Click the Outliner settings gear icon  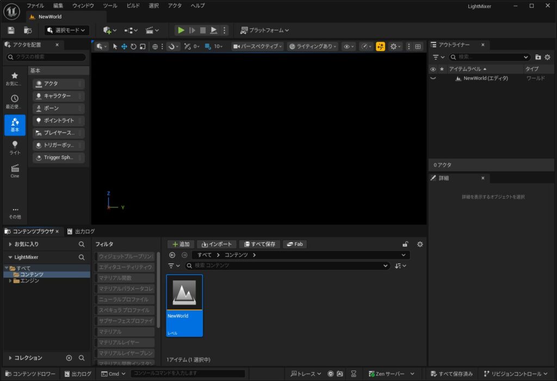(547, 57)
